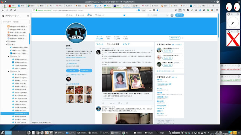Close the Bookmarks sidebar
241x135 pixels.
(28, 16)
